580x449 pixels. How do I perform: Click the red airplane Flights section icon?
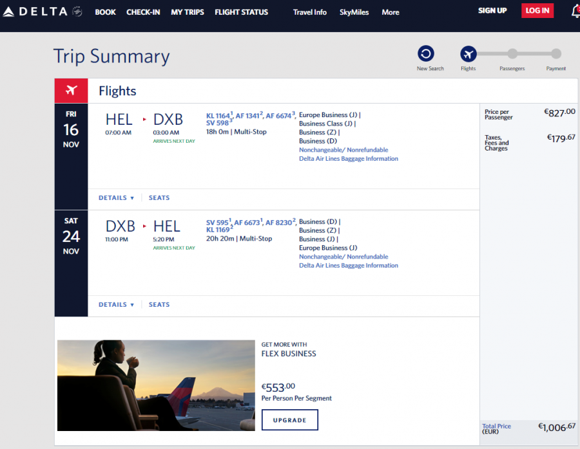coord(71,91)
